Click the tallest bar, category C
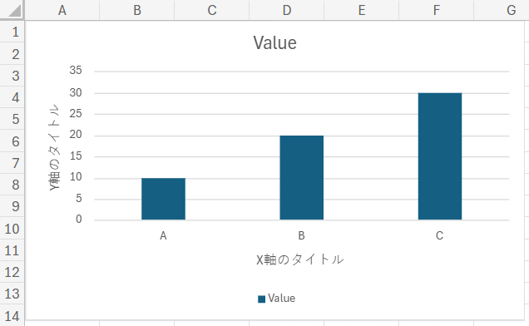 (x=440, y=156)
